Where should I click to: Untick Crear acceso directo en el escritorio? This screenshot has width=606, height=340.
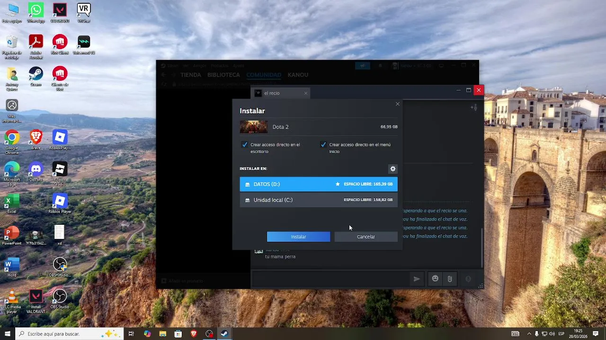point(244,144)
